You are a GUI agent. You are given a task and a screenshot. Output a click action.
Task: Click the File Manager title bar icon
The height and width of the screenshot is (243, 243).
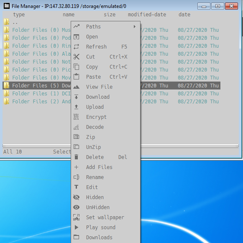[7, 6]
